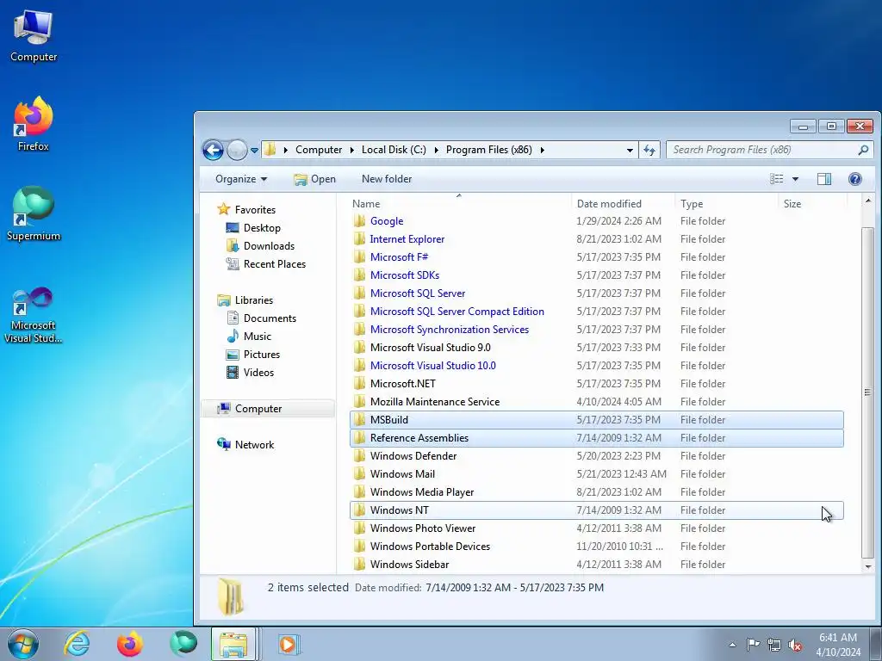Screen dimensions: 882x661
Task: Click New folder button
Action: (x=387, y=179)
